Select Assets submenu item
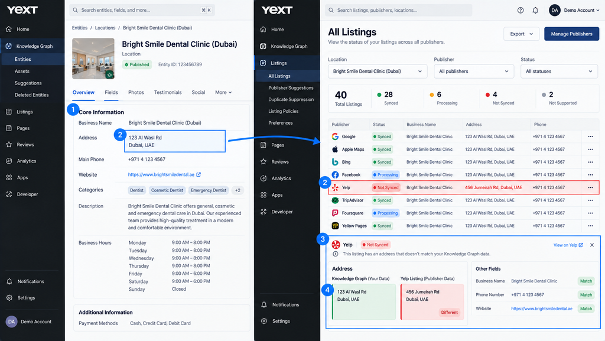The width and height of the screenshot is (605, 341). pos(22,71)
